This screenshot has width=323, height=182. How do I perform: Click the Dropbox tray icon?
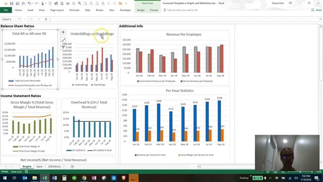point(277,178)
